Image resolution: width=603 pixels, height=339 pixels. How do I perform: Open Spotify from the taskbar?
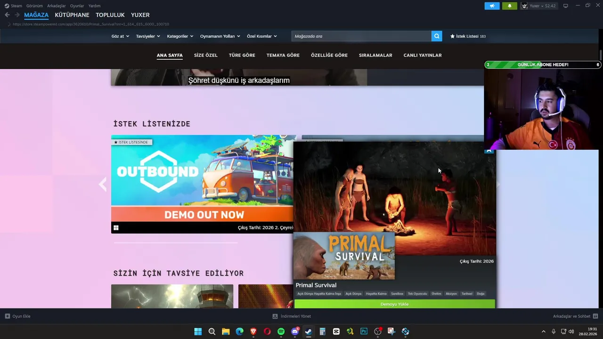point(281,331)
